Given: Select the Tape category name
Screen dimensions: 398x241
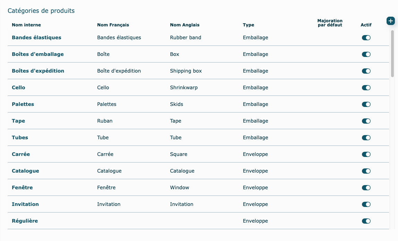Looking at the screenshot, I should [18, 121].
